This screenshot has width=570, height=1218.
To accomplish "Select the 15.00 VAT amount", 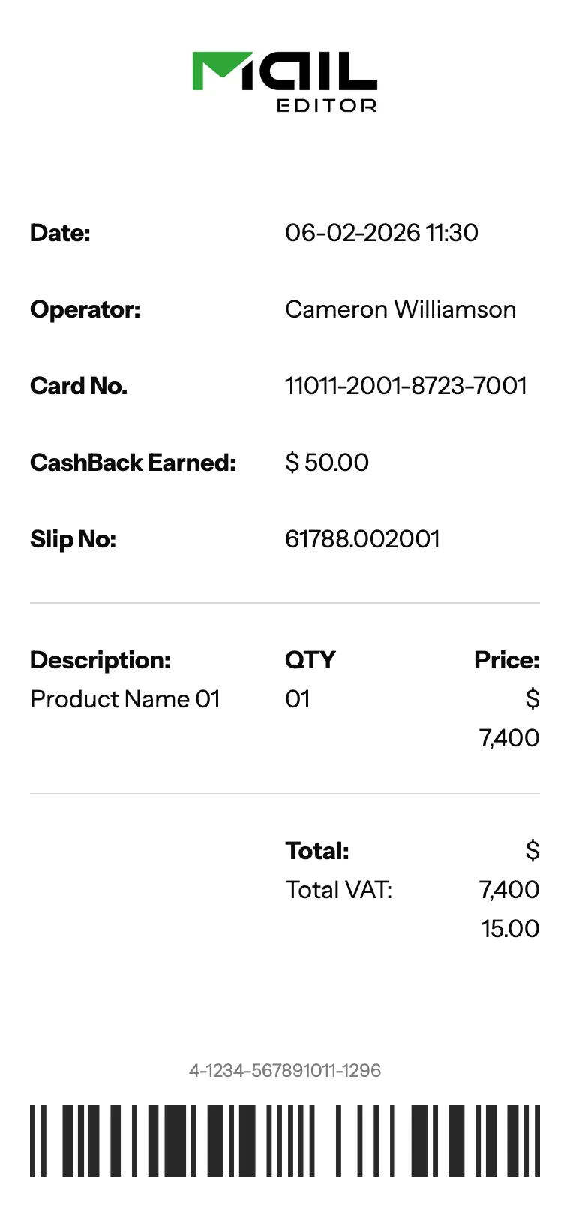I will tap(510, 929).
